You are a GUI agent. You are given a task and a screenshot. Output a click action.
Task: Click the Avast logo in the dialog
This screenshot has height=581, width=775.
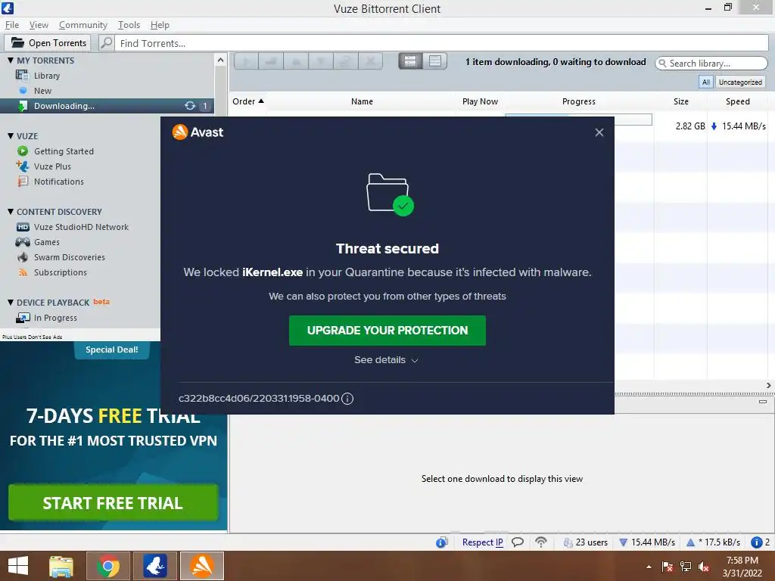click(198, 132)
